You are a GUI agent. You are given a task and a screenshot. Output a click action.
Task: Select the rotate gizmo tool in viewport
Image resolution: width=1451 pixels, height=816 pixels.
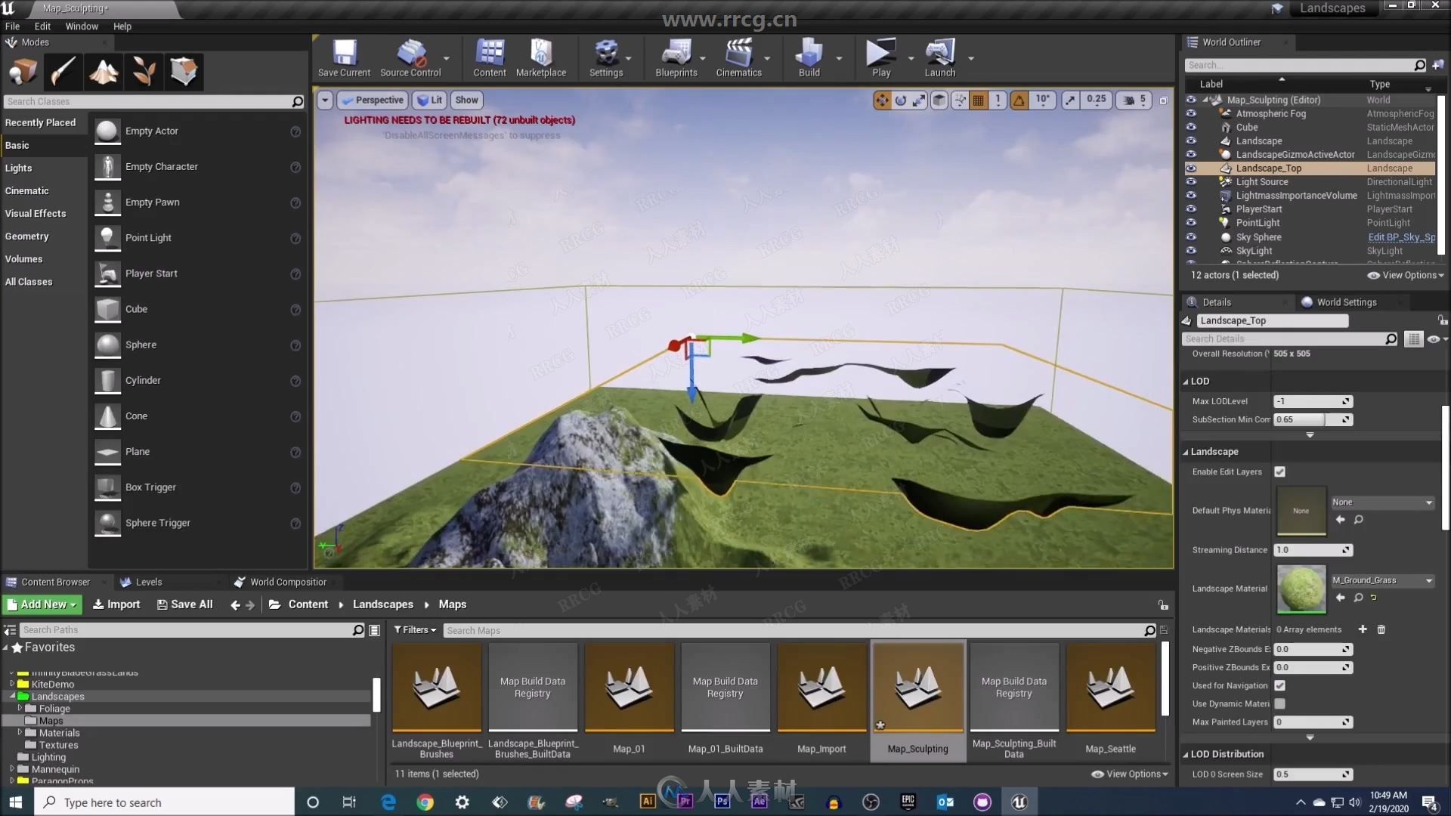(901, 100)
